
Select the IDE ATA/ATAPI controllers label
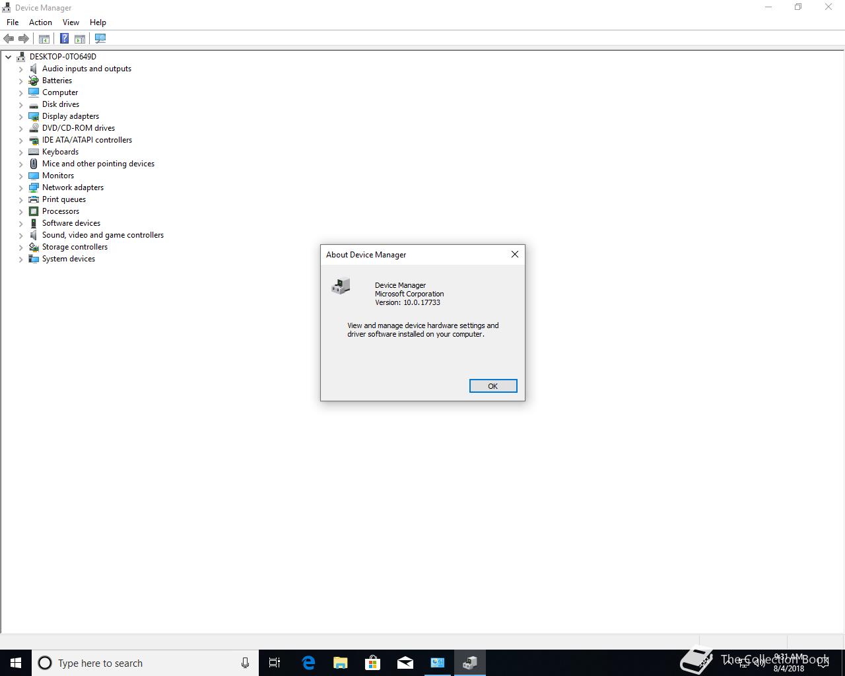point(87,140)
